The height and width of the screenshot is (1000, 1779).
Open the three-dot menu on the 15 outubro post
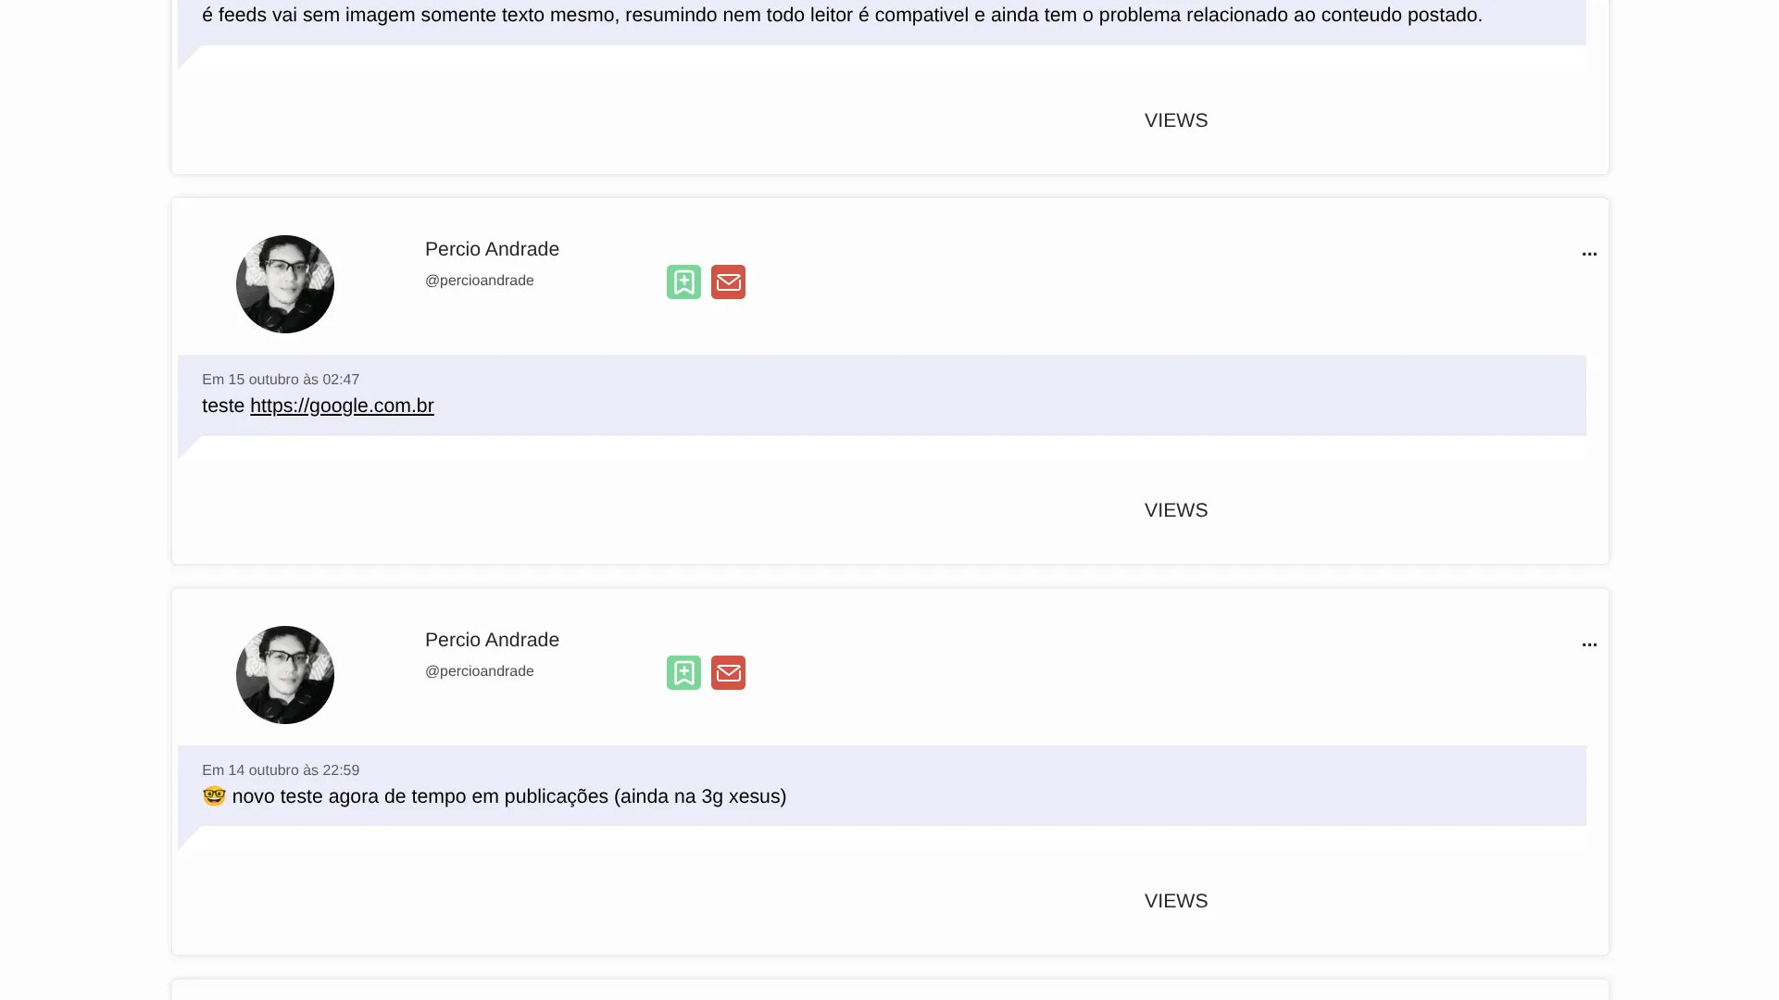tap(1589, 254)
